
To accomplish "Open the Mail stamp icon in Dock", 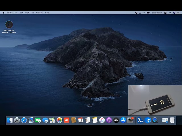I will (x=31, y=120).
